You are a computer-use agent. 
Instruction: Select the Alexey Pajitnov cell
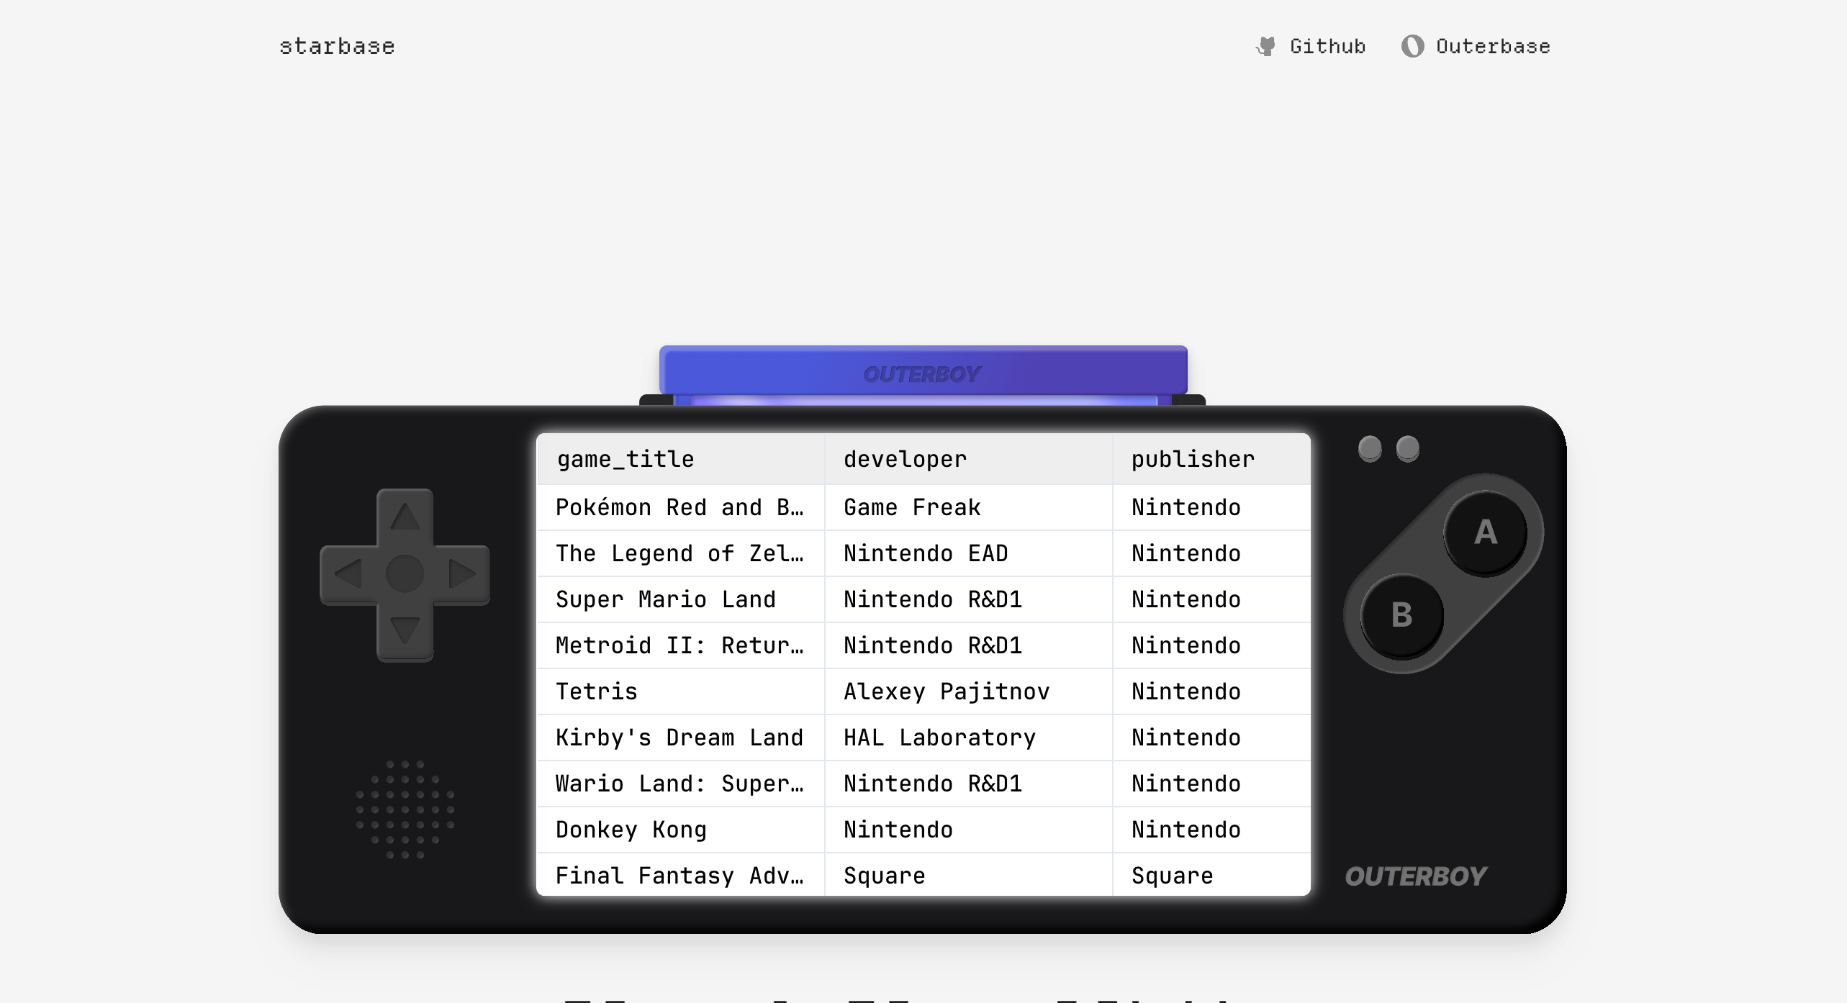(x=968, y=691)
